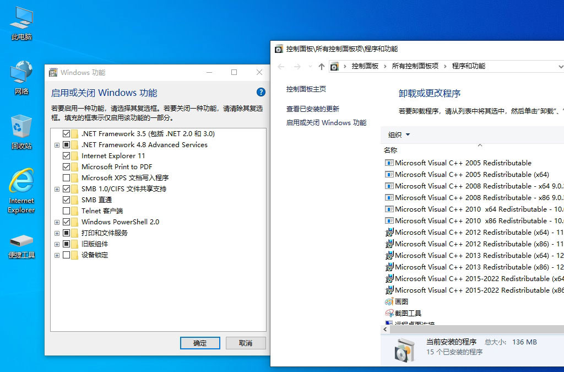Click icon of Visual C++ 2015-2022 (x64) entry
This screenshot has width=564, height=372.
389,278
